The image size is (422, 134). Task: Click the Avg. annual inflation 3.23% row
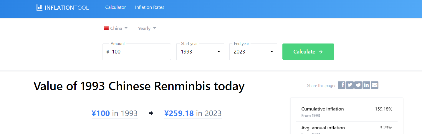click(x=347, y=128)
